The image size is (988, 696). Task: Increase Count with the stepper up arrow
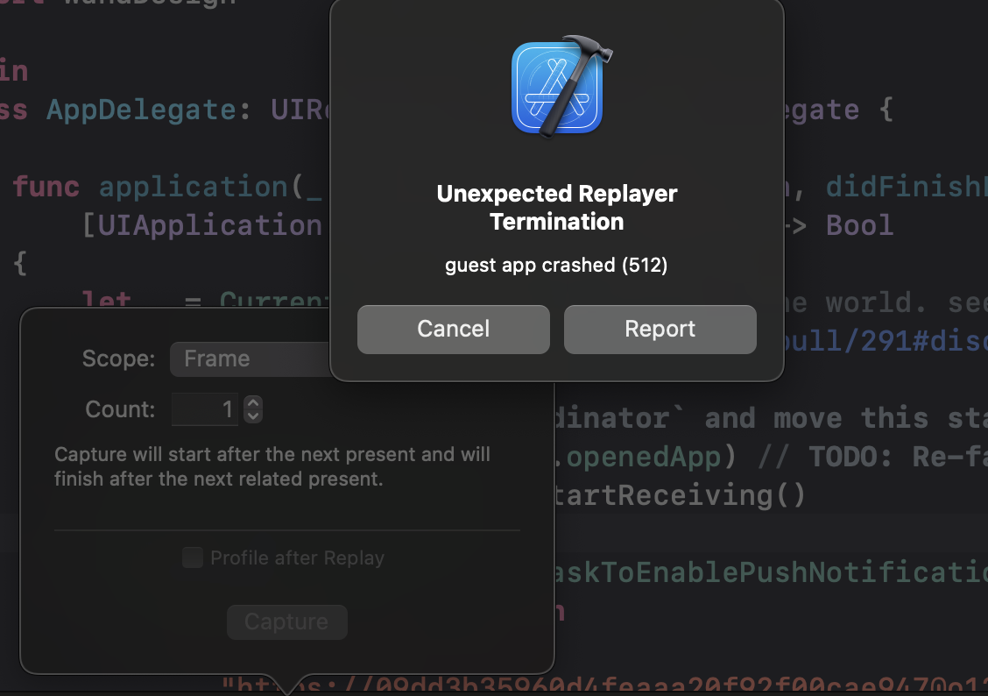pos(253,402)
